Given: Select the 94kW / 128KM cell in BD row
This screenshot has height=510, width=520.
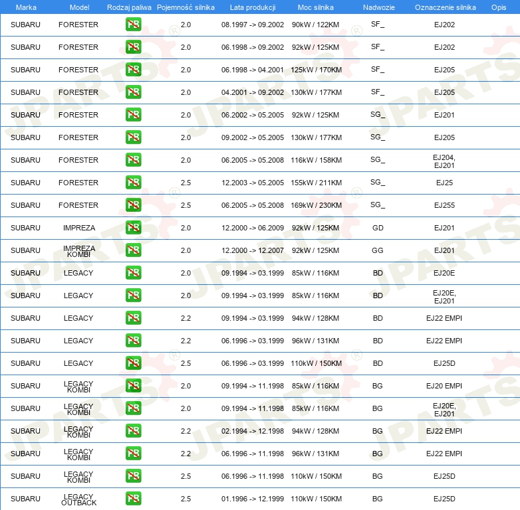Looking at the screenshot, I should coord(315,318).
